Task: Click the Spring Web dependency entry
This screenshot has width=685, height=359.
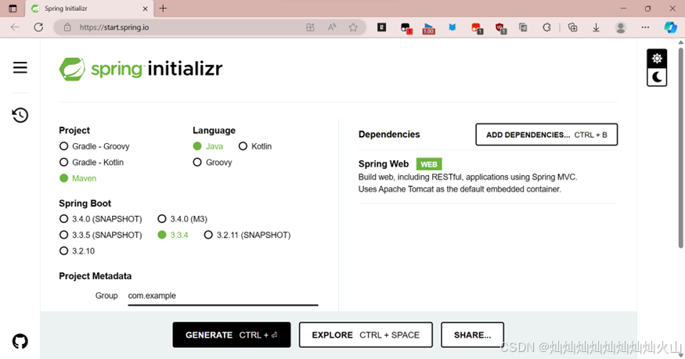Action: 488,176
